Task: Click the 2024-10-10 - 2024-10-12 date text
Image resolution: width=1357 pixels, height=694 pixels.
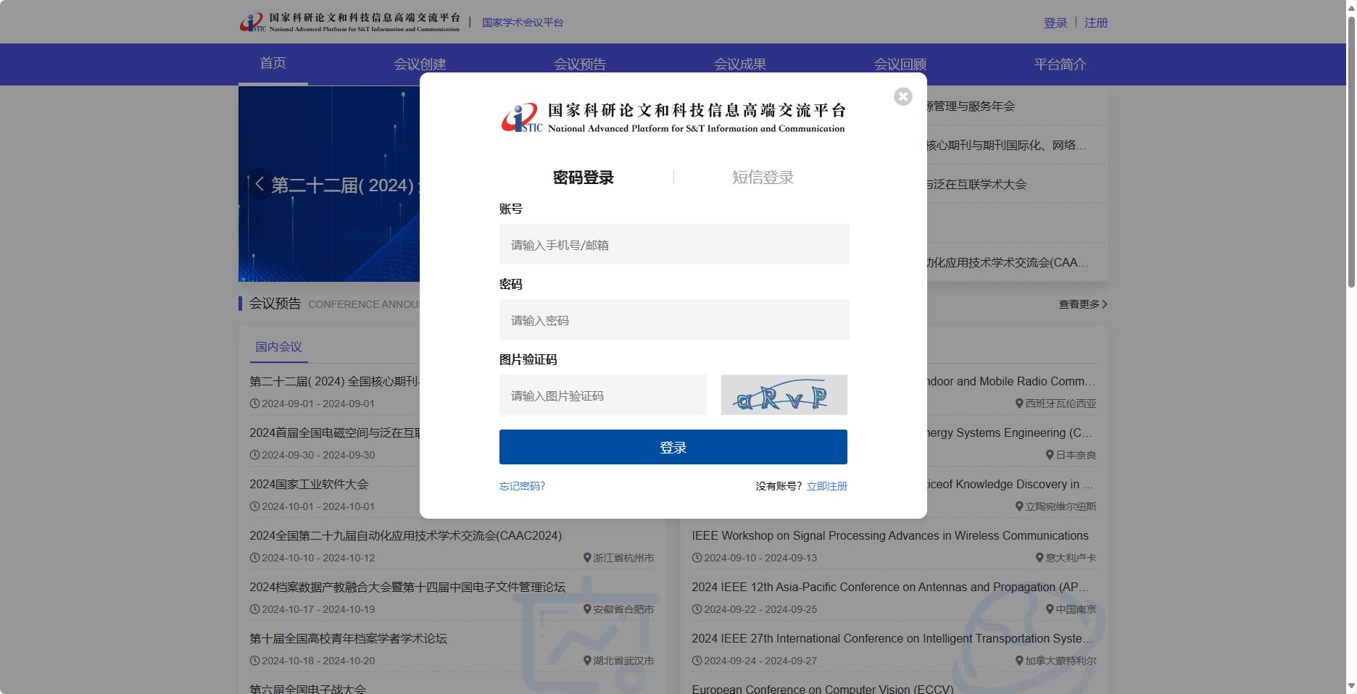Action: click(x=318, y=558)
